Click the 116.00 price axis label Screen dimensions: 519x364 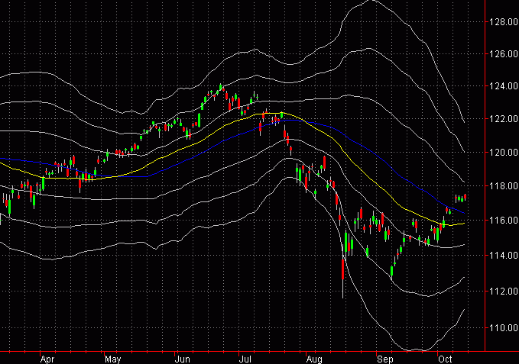[504, 220]
